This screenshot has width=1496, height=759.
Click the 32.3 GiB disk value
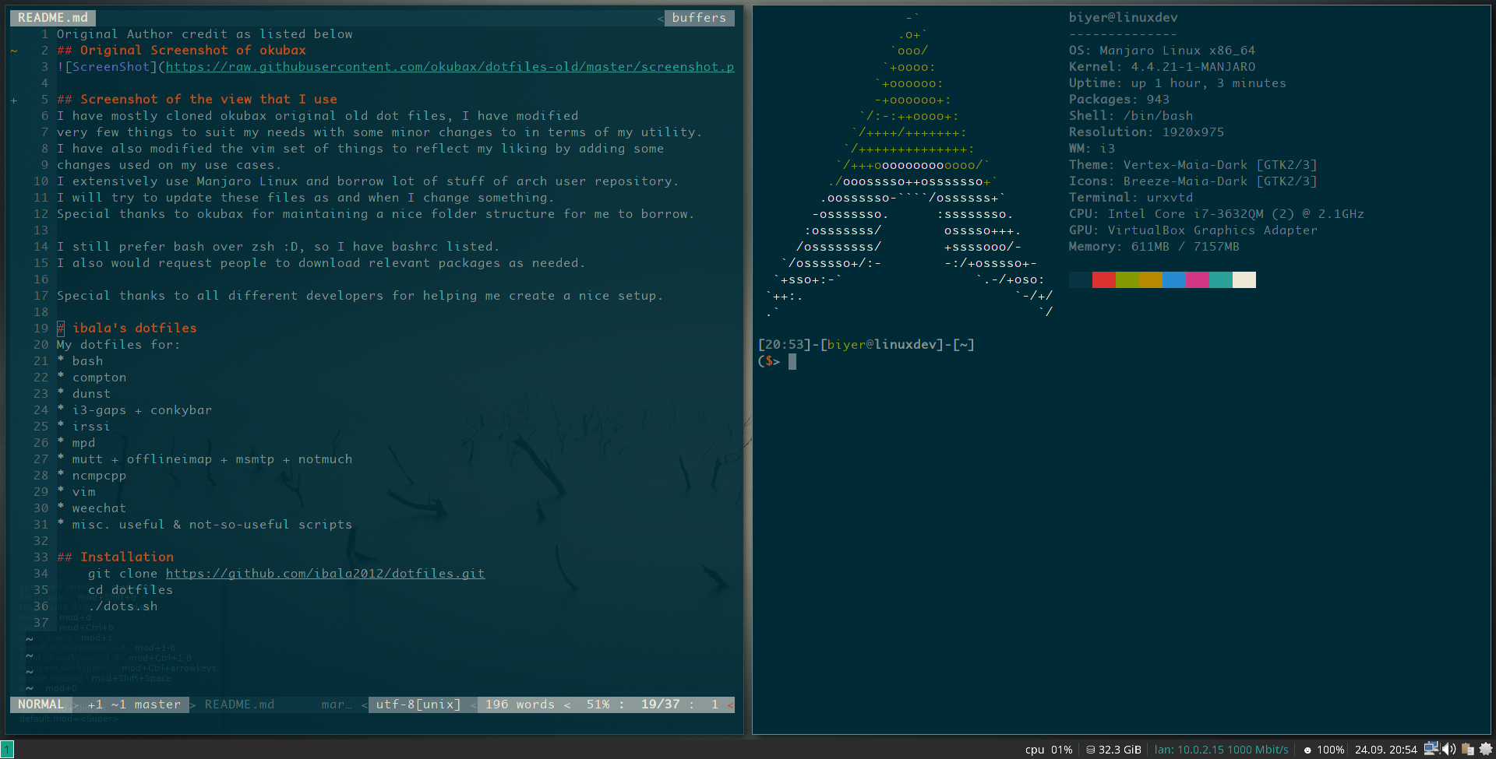click(x=1120, y=750)
